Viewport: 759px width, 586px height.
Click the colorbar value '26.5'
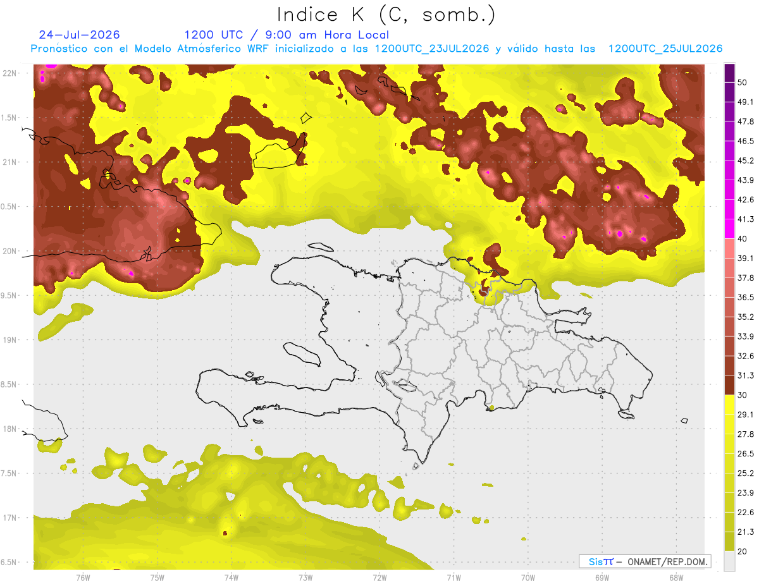point(745,454)
